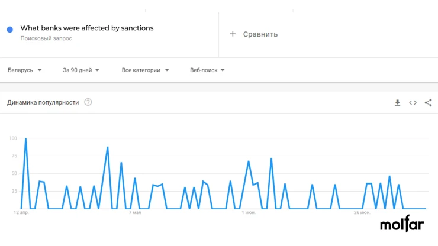Download the chart data as CSV

tap(397, 103)
